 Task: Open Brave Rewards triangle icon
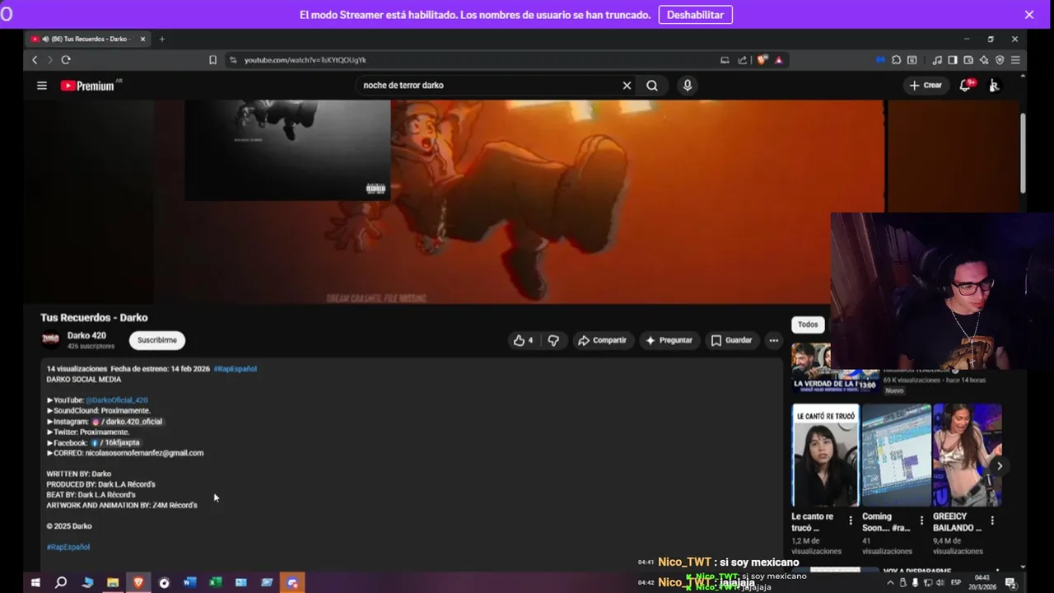(778, 60)
